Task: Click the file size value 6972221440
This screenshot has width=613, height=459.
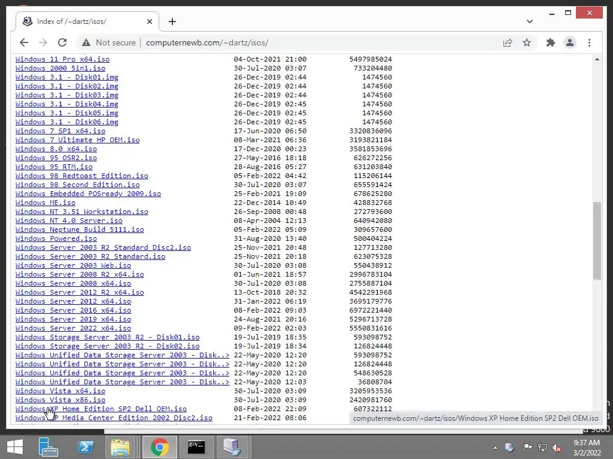Action: (371, 311)
